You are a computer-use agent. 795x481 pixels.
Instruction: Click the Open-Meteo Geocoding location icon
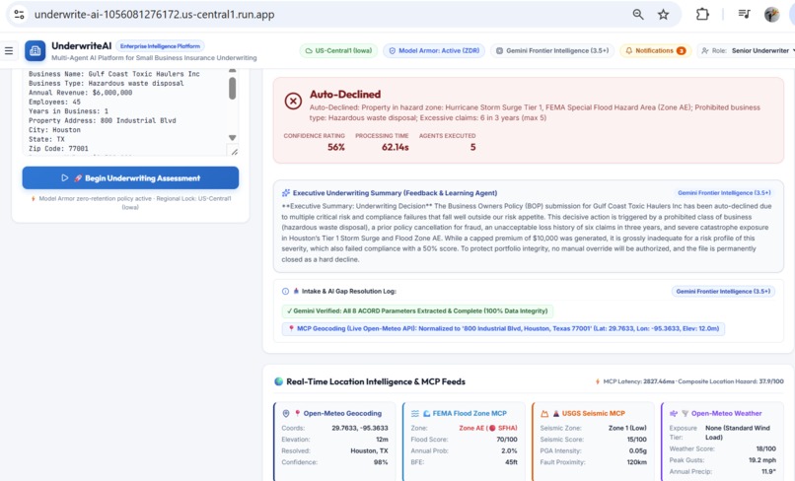[285, 414]
